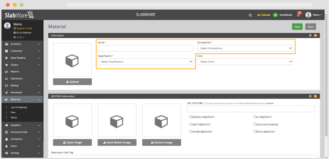The image size is (329, 159).
Task: Open the Purchase Order sidebar menu
Action: (x=22, y=132)
